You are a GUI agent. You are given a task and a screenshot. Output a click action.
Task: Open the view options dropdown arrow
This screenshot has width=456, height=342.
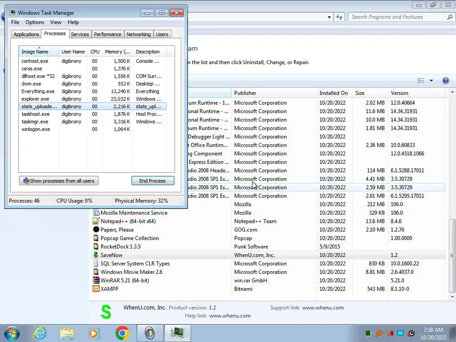pyautogui.click(x=431, y=81)
